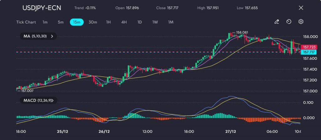
Task: Switch to Tick Chart view
Action: tap(26, 22)
